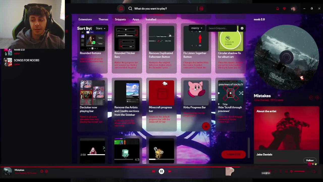This screenshot has width=323, height=182.
Task: Skip to next track
Action: click(170, 171)
